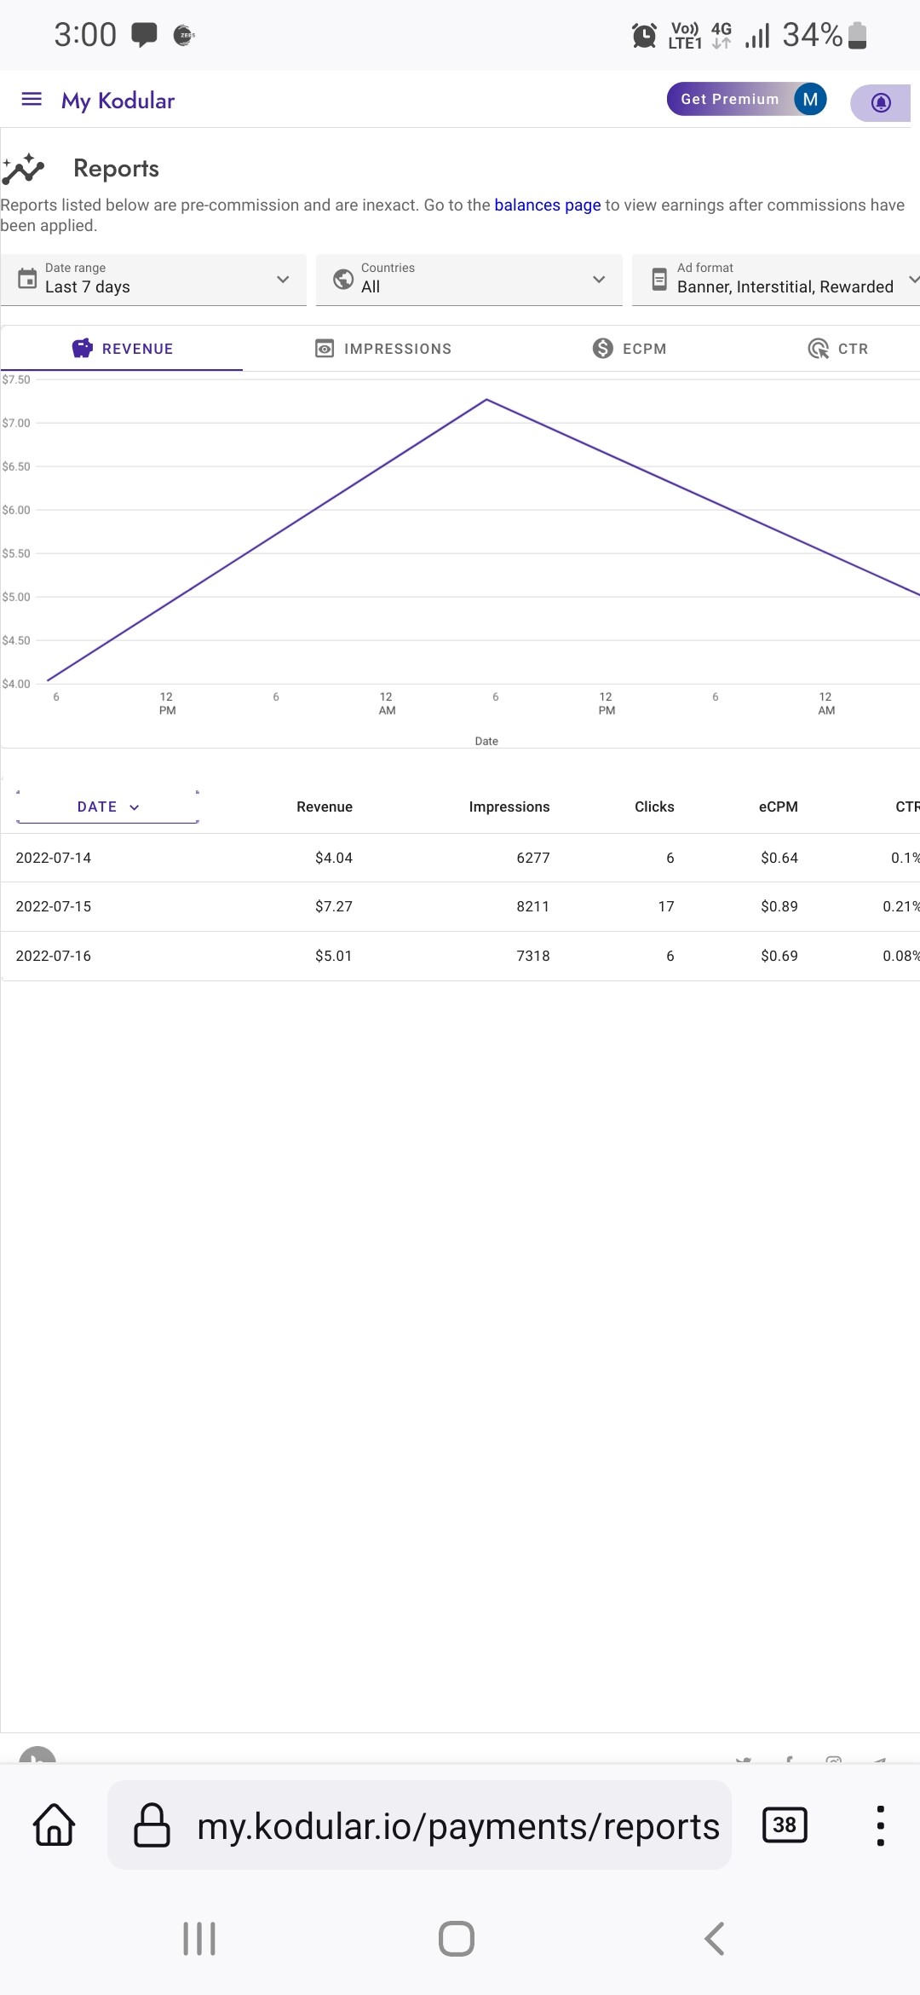920x1995 pixels.
Task: Click the 17 clicks cell
Action: click(666, 906)
